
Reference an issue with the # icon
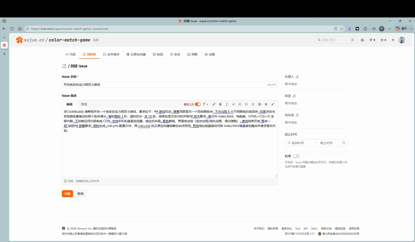[266, 104]
